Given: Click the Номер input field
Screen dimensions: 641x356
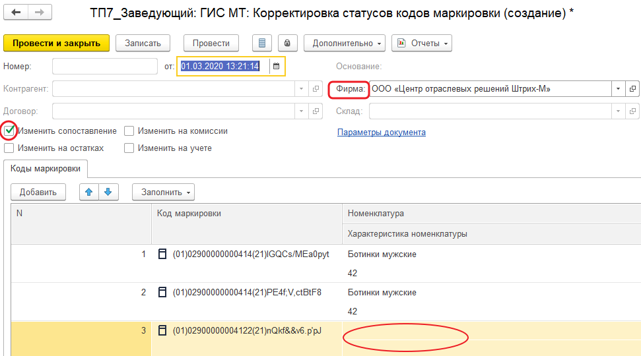Looking at the screenshot, I should pyautogui.click(x=102, y=66).
